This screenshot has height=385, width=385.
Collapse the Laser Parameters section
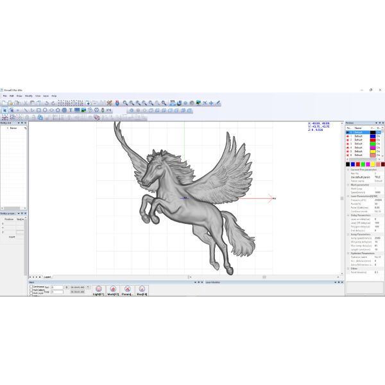click(x=348, y=196)
